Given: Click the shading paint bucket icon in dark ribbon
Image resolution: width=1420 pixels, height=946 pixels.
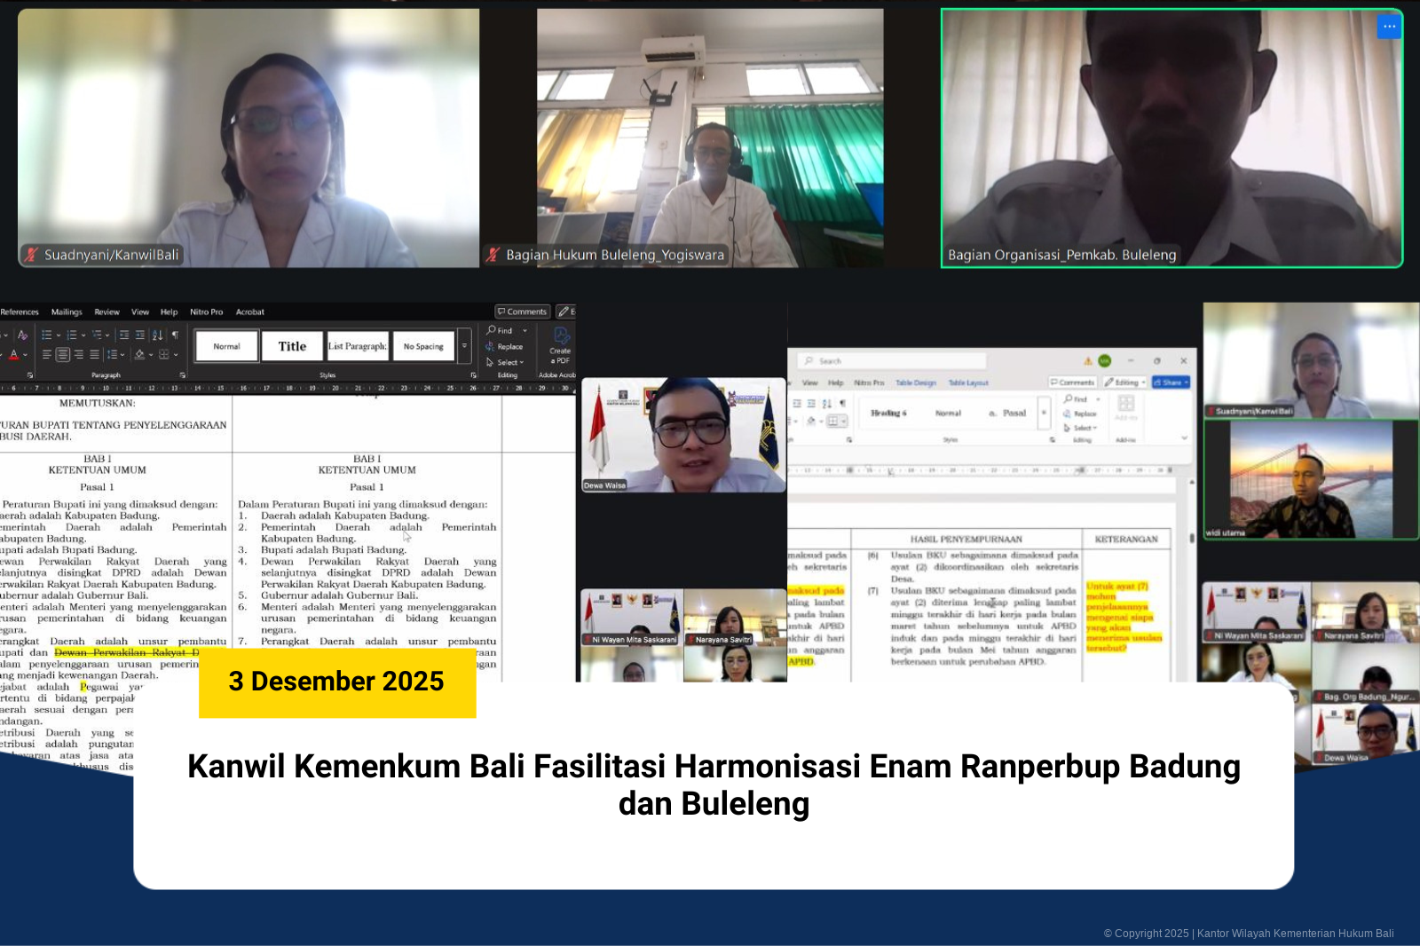Looking at the screenshot, I should tap(139, 355).
